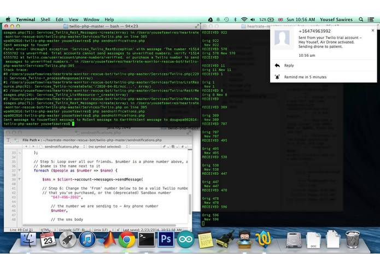Open the Help menu
This screenshot has height=270, width=380.
pyautogui.click(x=109, y=20)
